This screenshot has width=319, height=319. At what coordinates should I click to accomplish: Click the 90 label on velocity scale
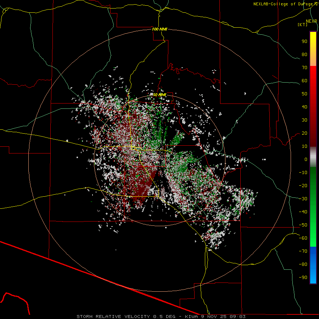coord(304,41)
